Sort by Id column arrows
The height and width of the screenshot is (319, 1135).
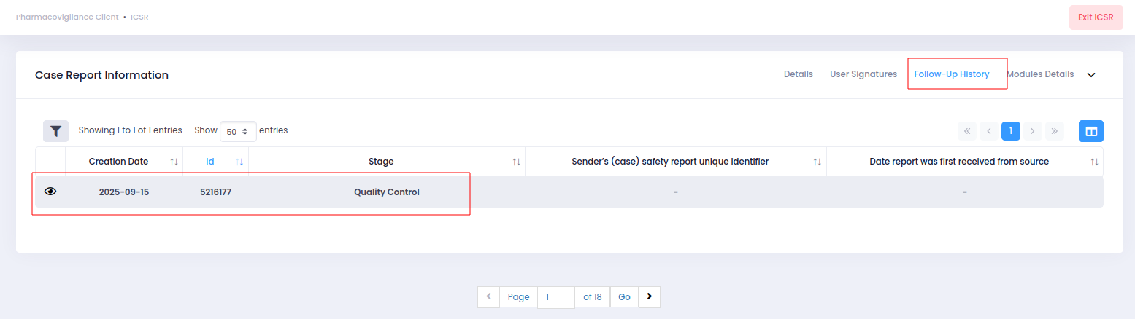point(239,162)
